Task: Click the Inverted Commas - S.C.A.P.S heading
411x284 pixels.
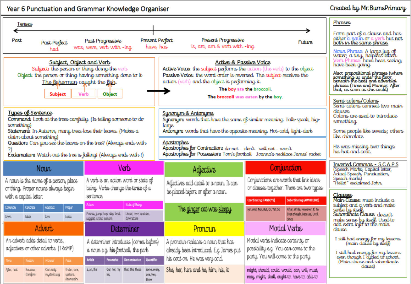Action: [x=366, y=164]
